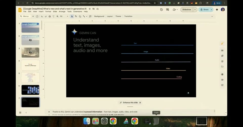
Task: Collapse toolbar with the up chevron
Action: click(x=212, y=16)
